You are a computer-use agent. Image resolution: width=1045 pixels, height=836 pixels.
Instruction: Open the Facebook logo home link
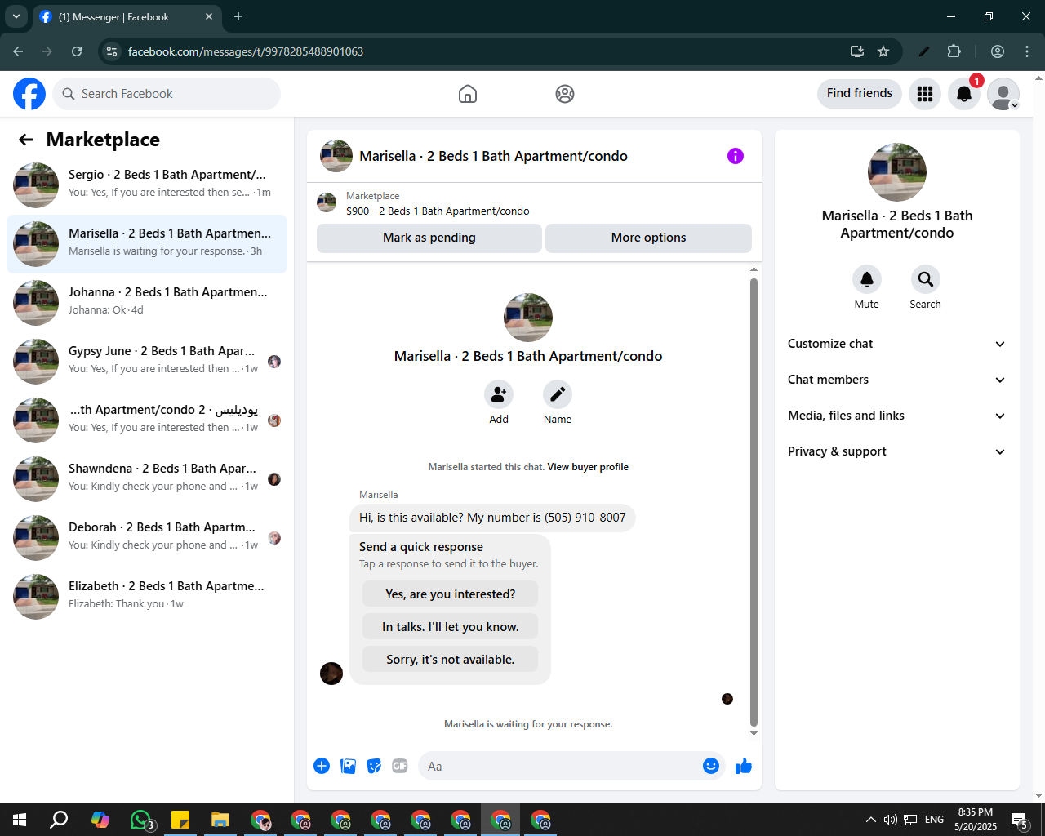29,94
